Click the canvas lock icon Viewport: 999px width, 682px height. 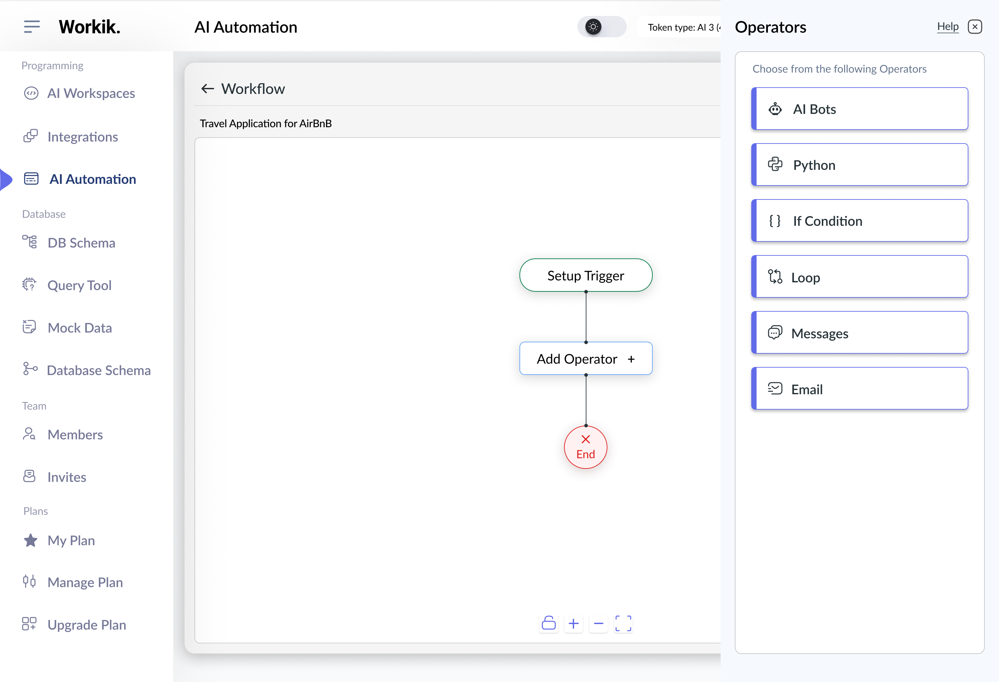548,623
